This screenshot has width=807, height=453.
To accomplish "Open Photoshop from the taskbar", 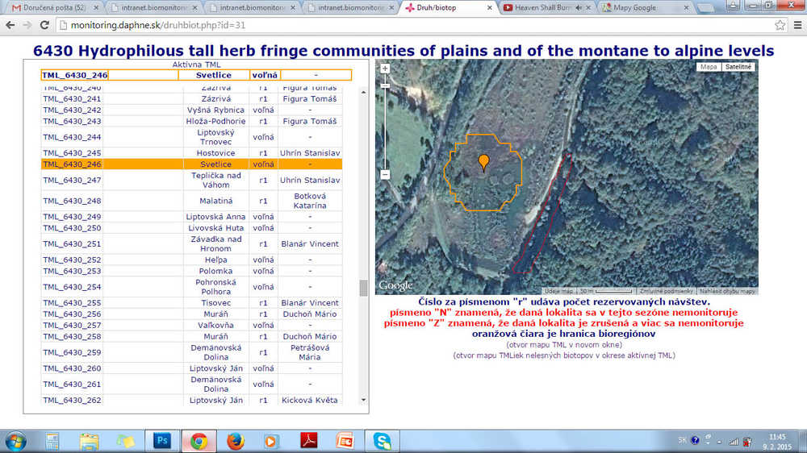I will point(162,441).
